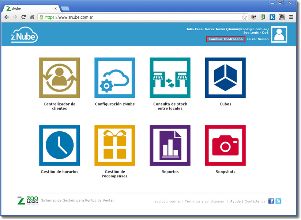The image size is (301, 220).
Task: Launch the Cubos cube icon
Action: coord(225,78)
